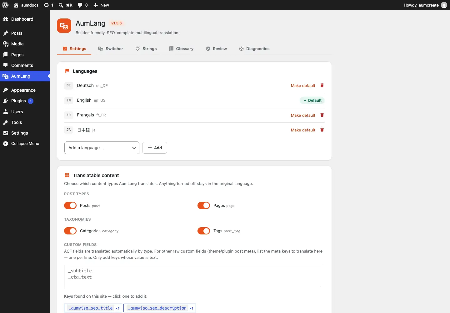The height and width of the screenshot is (313, 450).
Task: Toggle the Categories taxonomy switch
Action: (x=70, y=231)
